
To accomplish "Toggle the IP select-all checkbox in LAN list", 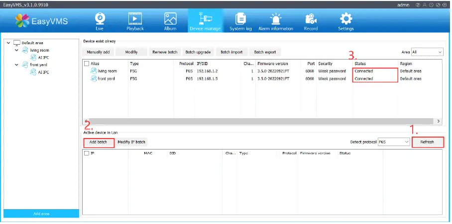I will coord(87,153).
